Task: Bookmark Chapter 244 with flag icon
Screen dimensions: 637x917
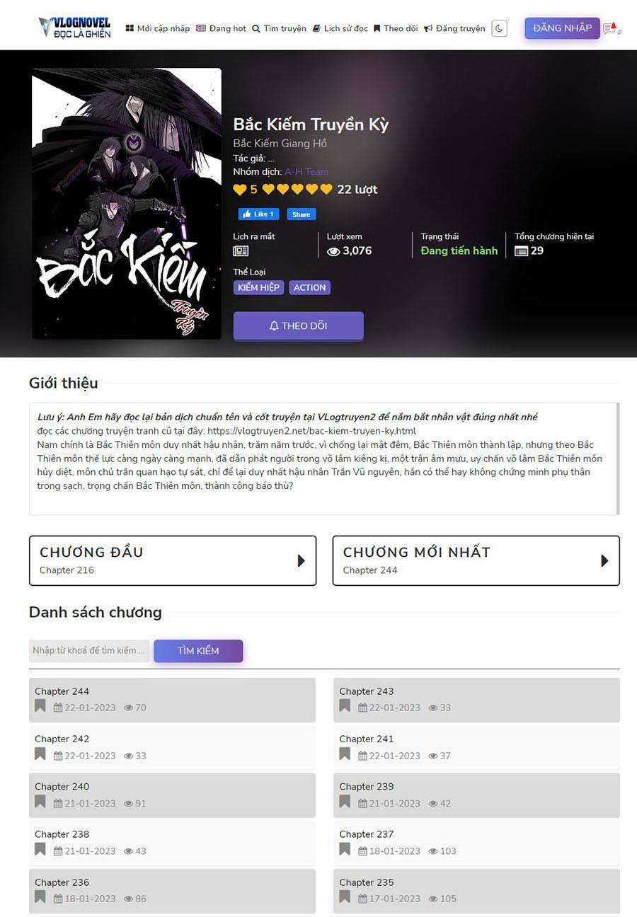Action: tap(40, 706)
